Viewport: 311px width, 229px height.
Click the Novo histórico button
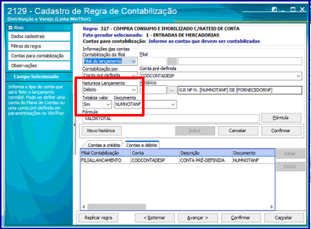[101, 130]
